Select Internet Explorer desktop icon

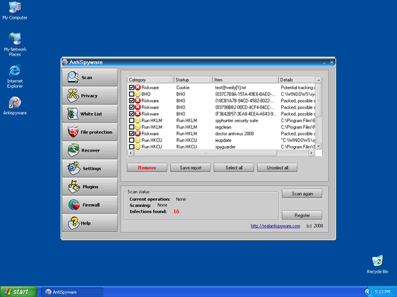(x=14, y=72)
